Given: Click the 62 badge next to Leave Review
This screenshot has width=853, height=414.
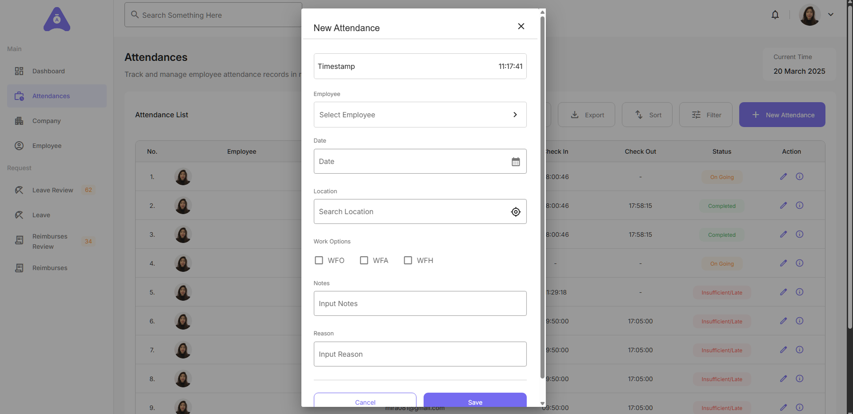Looking at the screenshot, I should tap(88, 190).
